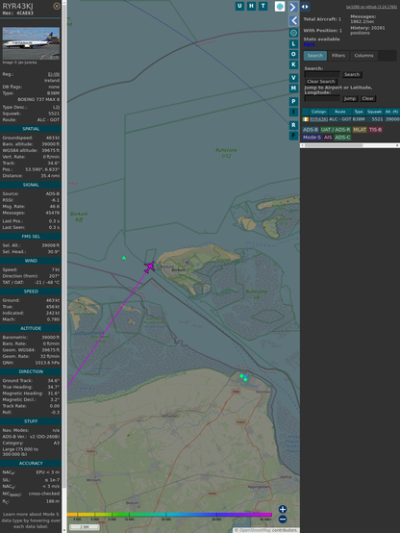400x533 pixels.
Task: Focus the Jump to Airport input field
Action: pos(322,98)
